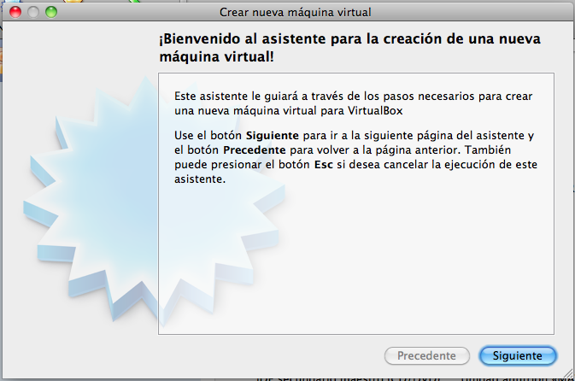Screen dimensions: 575x381
Task: Click the 'Use el botón' paragraph
Action: pos(355,157)
